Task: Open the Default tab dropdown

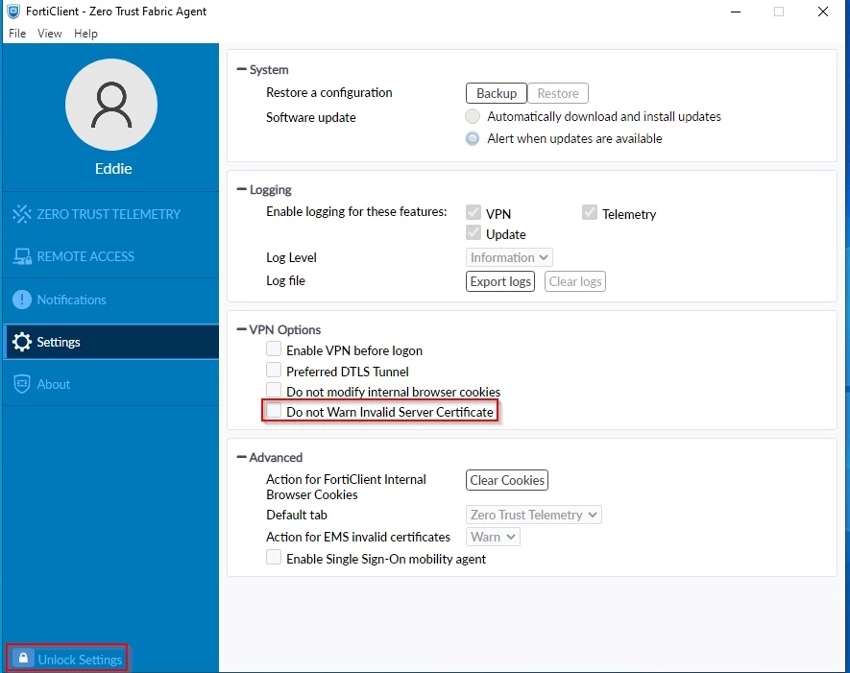Action: tap(533, 515)
